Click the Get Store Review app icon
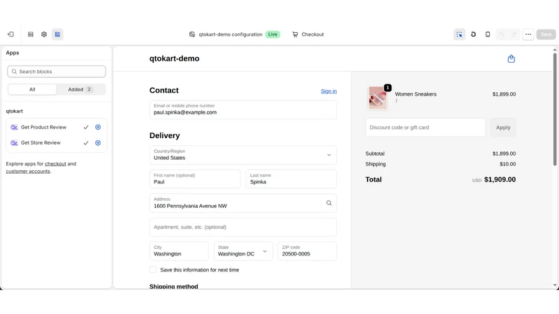 tap(14, 143)
